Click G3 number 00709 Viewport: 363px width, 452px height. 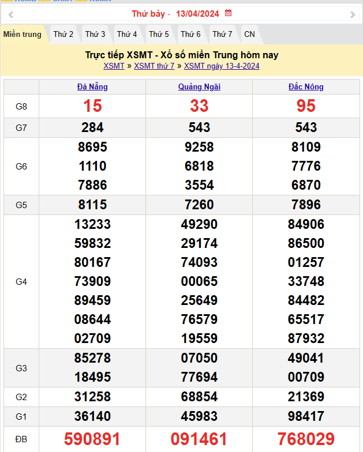[306, 377]
